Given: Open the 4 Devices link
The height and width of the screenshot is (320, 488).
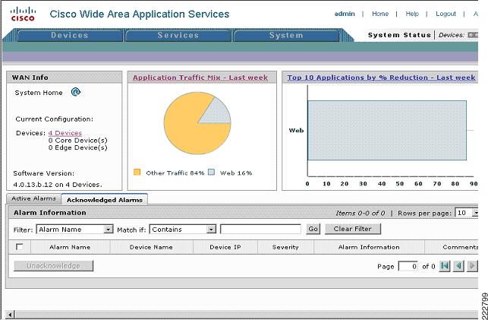Looking at the screenshot, I should (x=65, y=133).
